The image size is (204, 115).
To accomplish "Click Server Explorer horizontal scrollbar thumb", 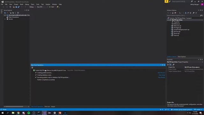I will point(14,106).
